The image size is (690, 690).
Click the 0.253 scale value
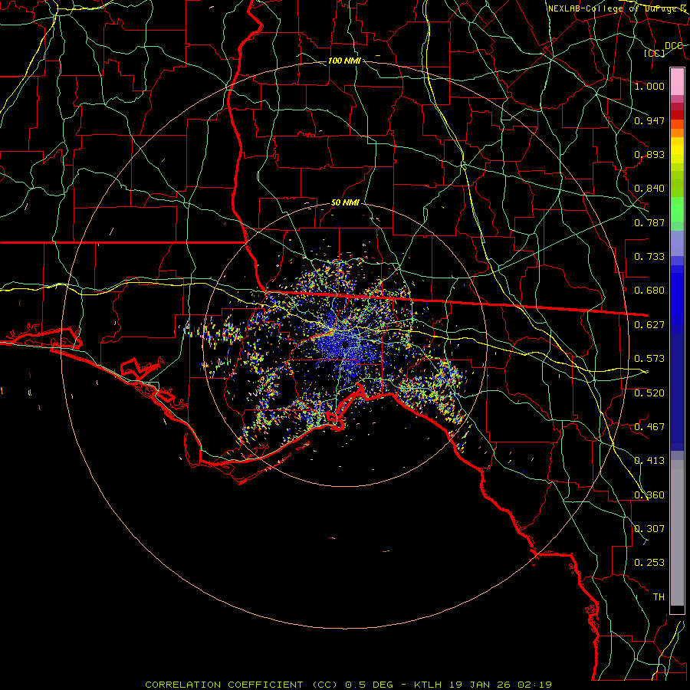pyautogui.click(x=649, y=563)
